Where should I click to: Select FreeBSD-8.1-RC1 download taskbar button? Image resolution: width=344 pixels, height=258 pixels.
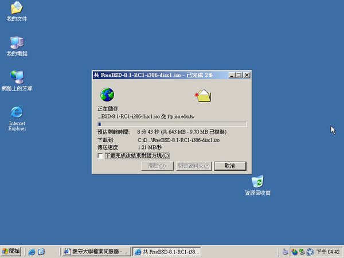[167, 252]
